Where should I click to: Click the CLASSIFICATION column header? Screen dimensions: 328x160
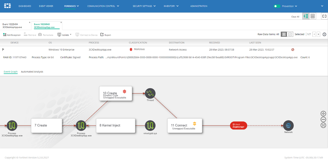coord(138,42)
